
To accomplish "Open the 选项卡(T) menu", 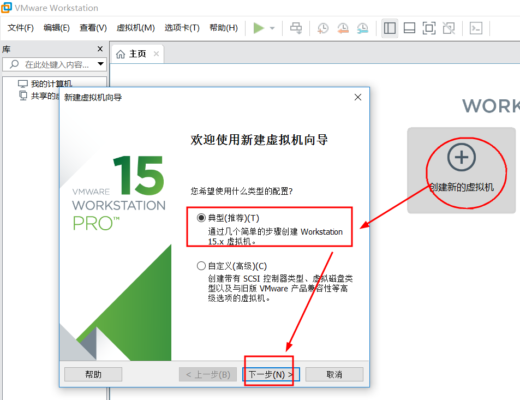I will tap(182, 28).
